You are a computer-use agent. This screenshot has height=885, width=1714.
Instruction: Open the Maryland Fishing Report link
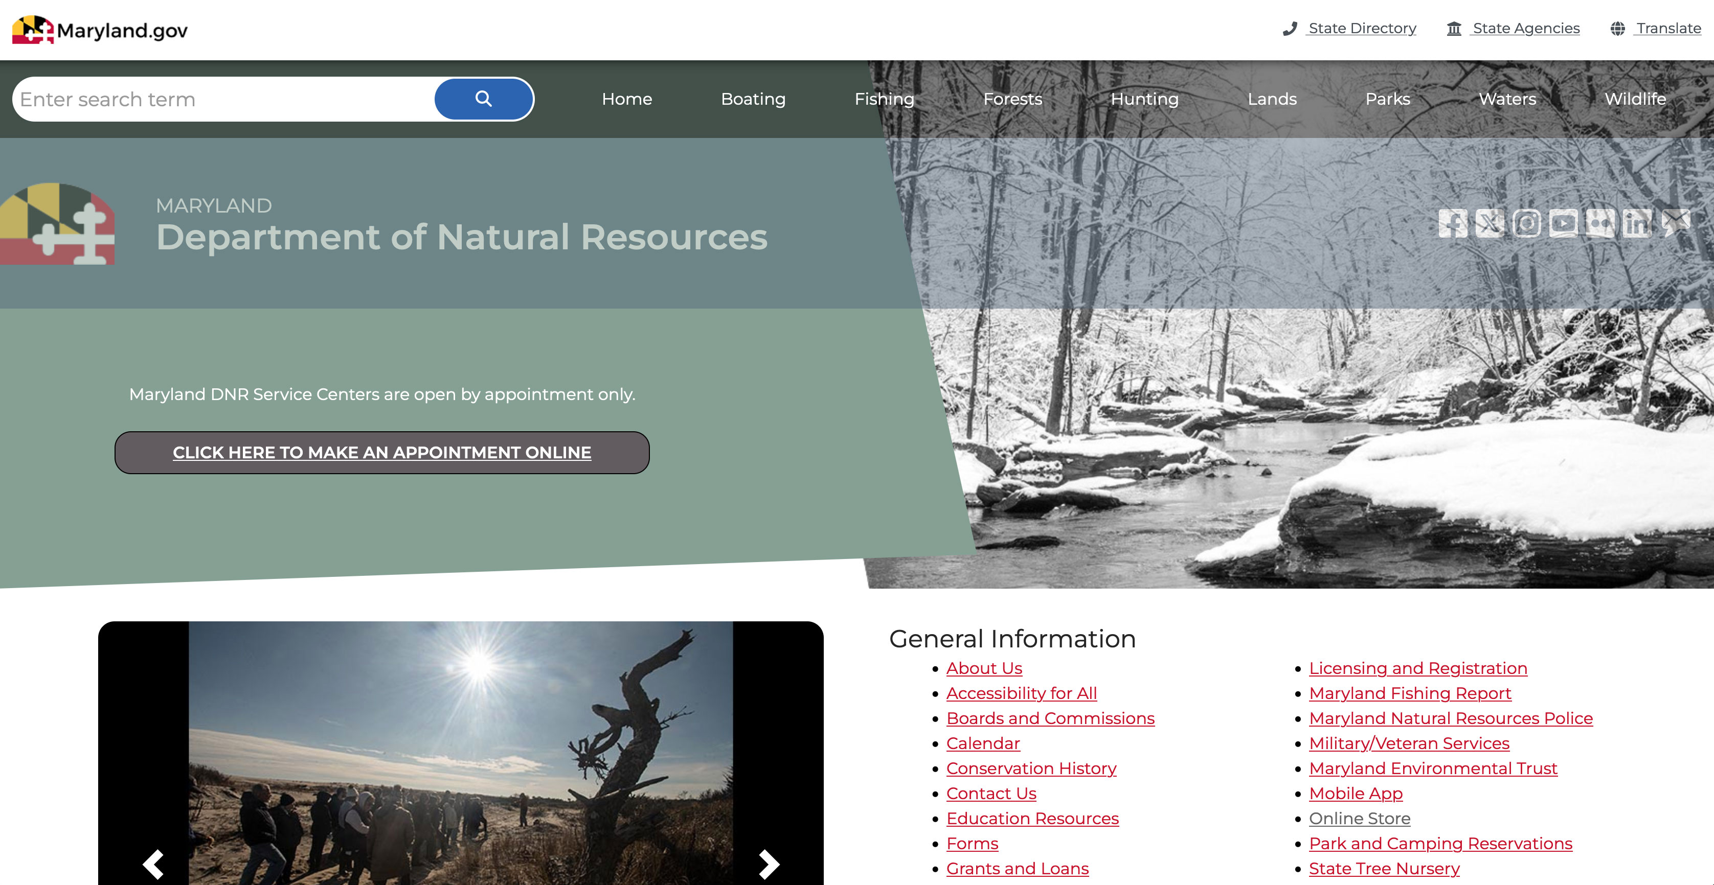[x=1409, y=693]
